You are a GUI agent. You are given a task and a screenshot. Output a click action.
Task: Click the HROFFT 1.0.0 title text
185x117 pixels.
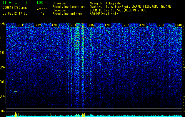point(23,2)
